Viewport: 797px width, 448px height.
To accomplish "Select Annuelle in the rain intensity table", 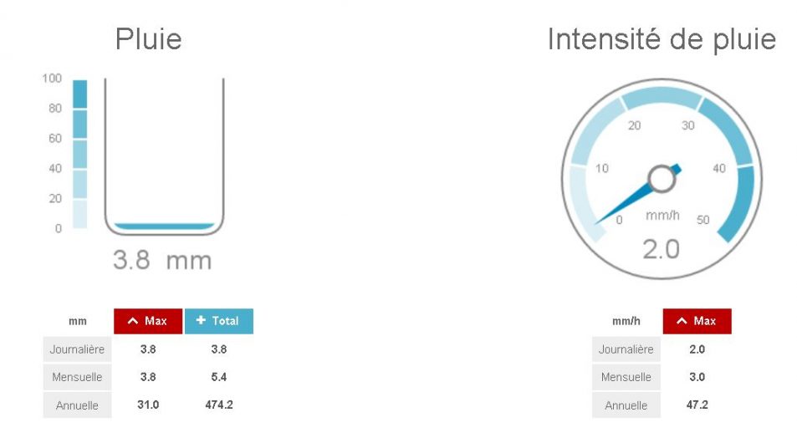I will [x=626, y=405].
